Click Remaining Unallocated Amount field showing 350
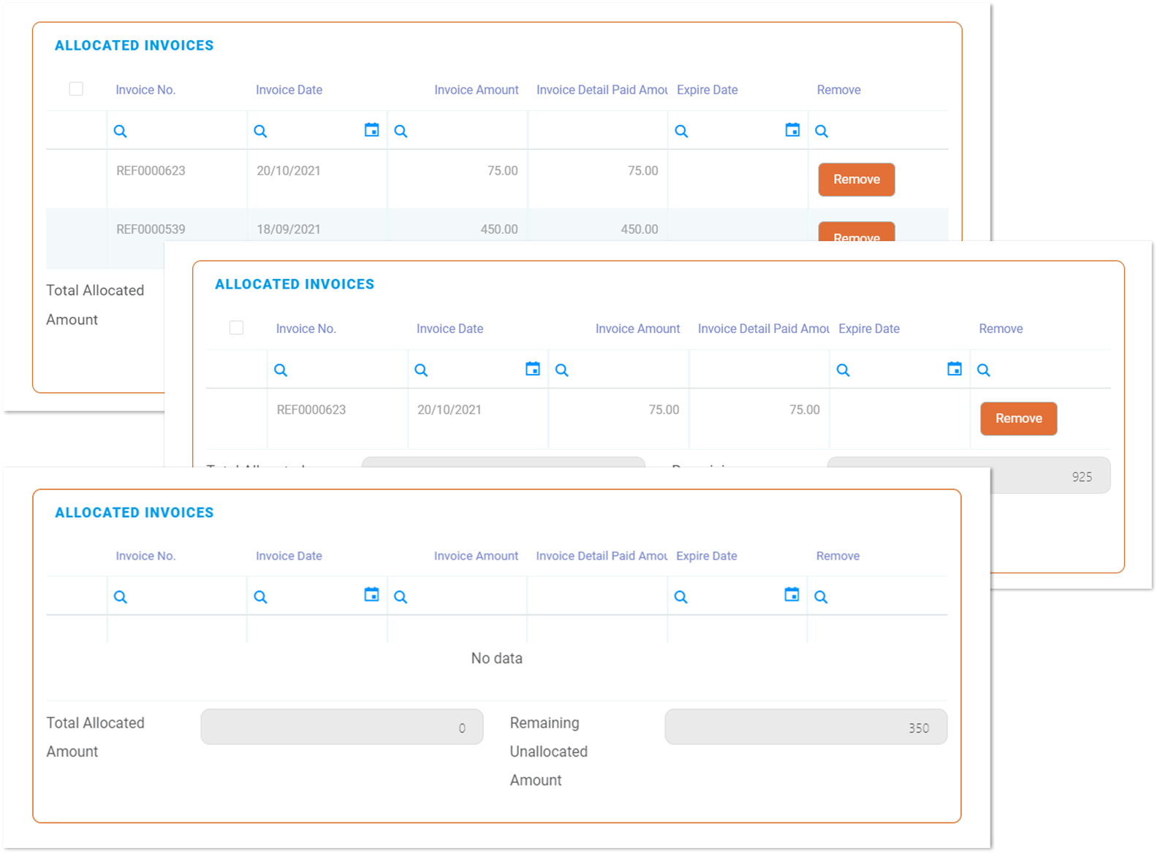The image size is (1160, 856). (805, 727)
